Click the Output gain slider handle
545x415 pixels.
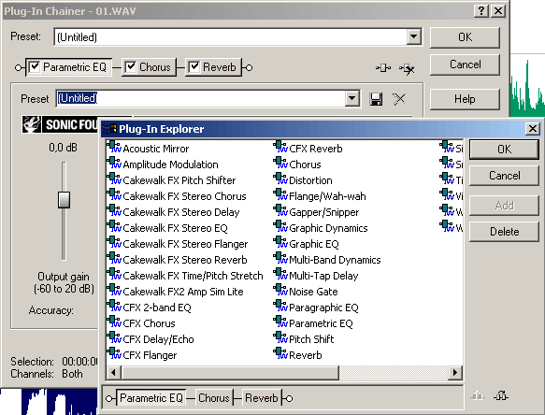tap(64, 199)
